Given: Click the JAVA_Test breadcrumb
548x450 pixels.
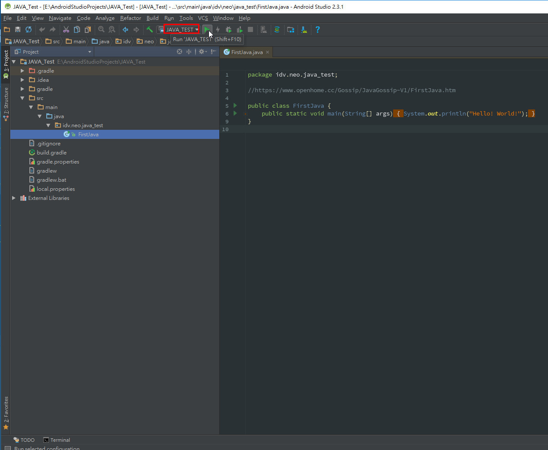Looking at the screenshot, I should click(22, 42).
